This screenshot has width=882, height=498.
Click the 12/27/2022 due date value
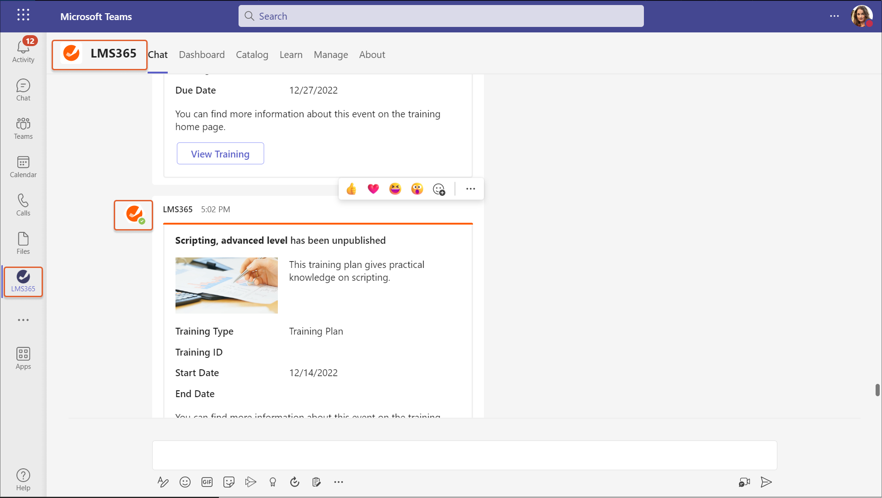click(313, 90)
